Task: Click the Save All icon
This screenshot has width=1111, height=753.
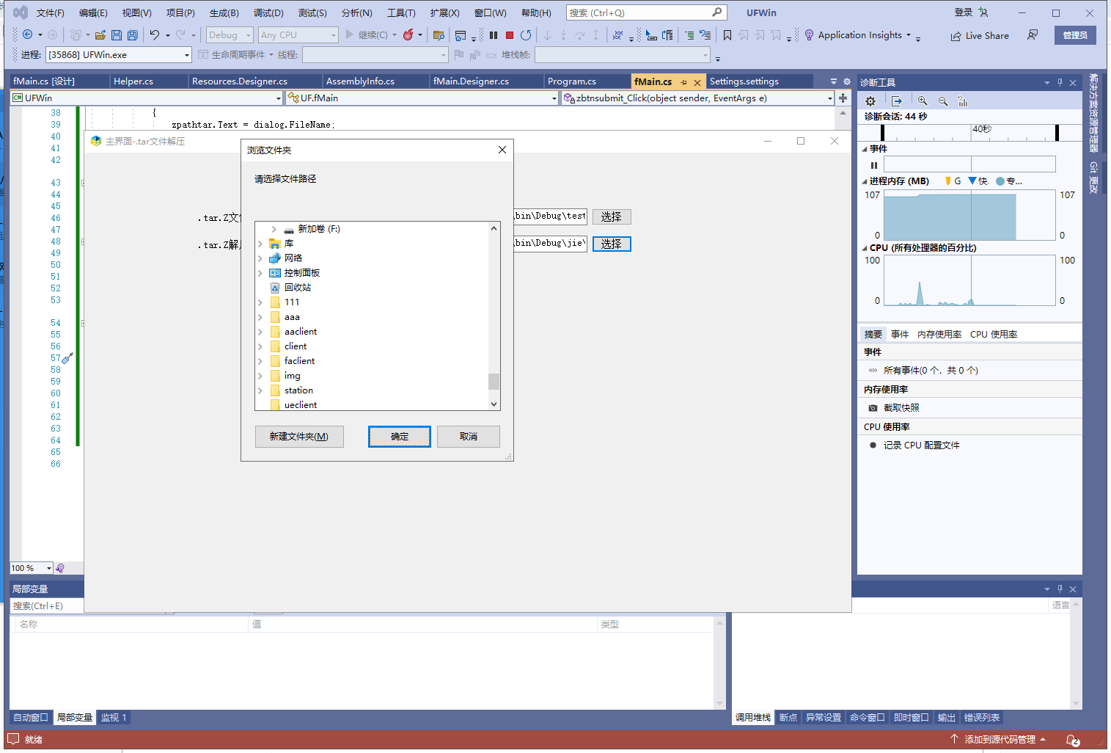Action: point(133,34)
